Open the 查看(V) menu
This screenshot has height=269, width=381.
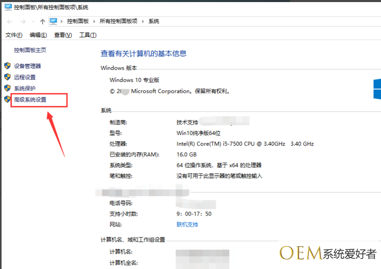[63, 35]
